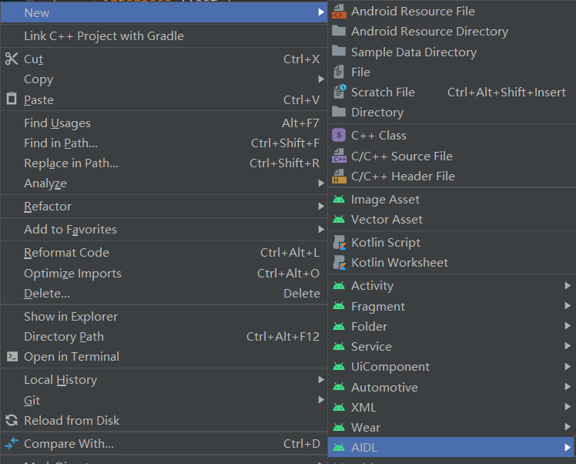Expand the Copy submenu arrow
Image resolution: width=576 pixels, height=464 pixels.
point(321,79)
